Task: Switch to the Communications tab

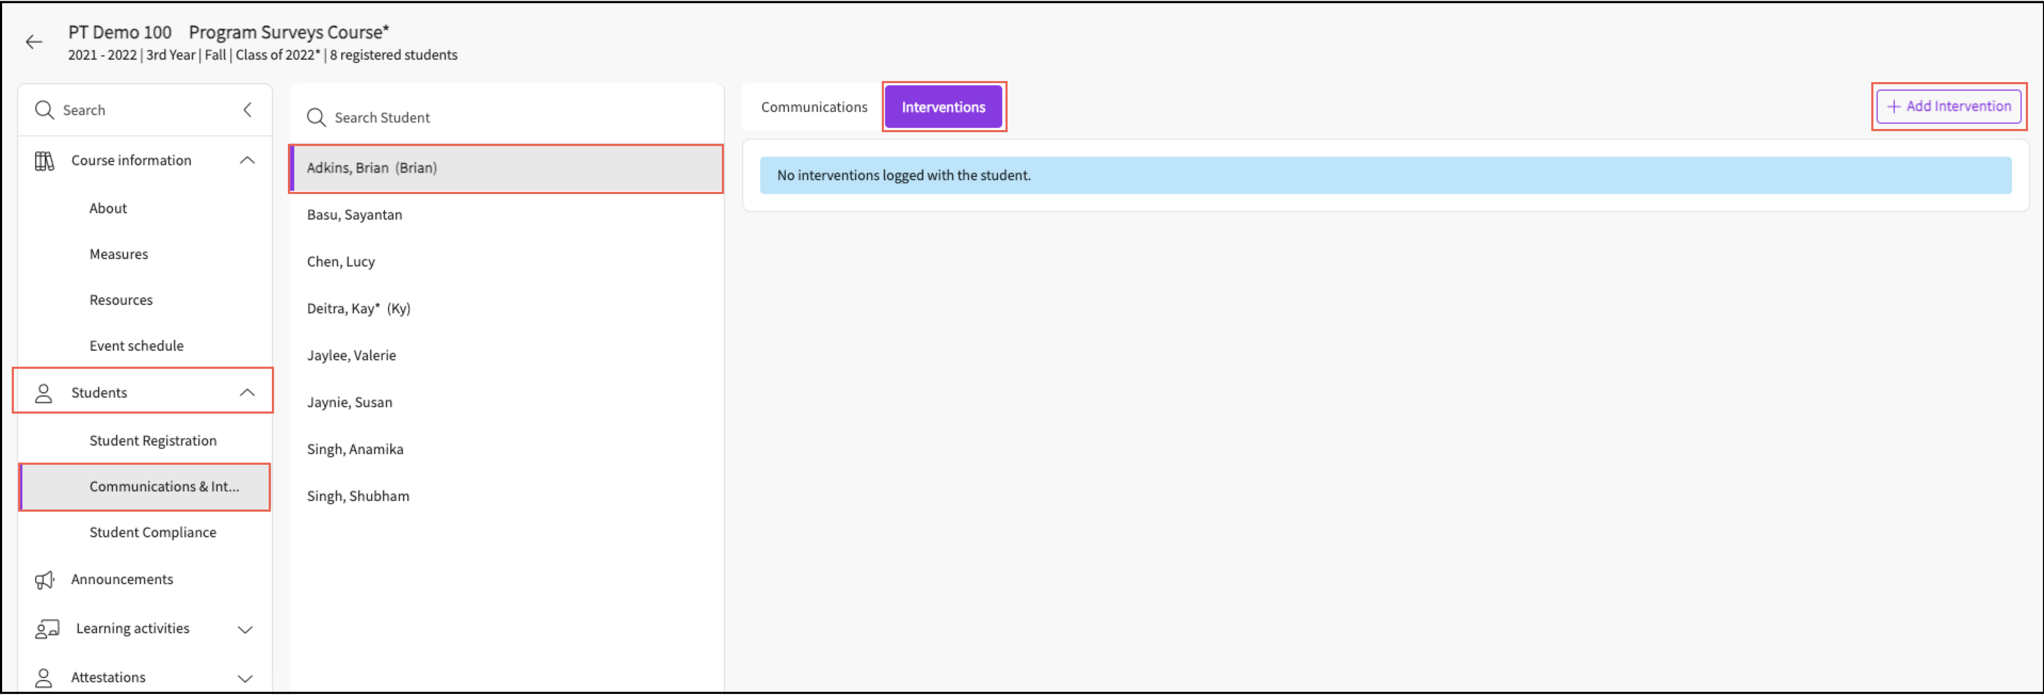Action: 814,107
